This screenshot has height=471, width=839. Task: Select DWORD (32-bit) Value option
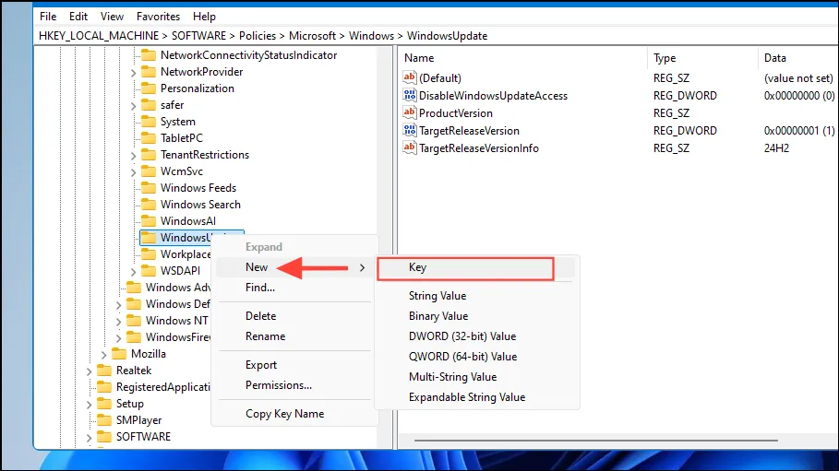(462, 336)
